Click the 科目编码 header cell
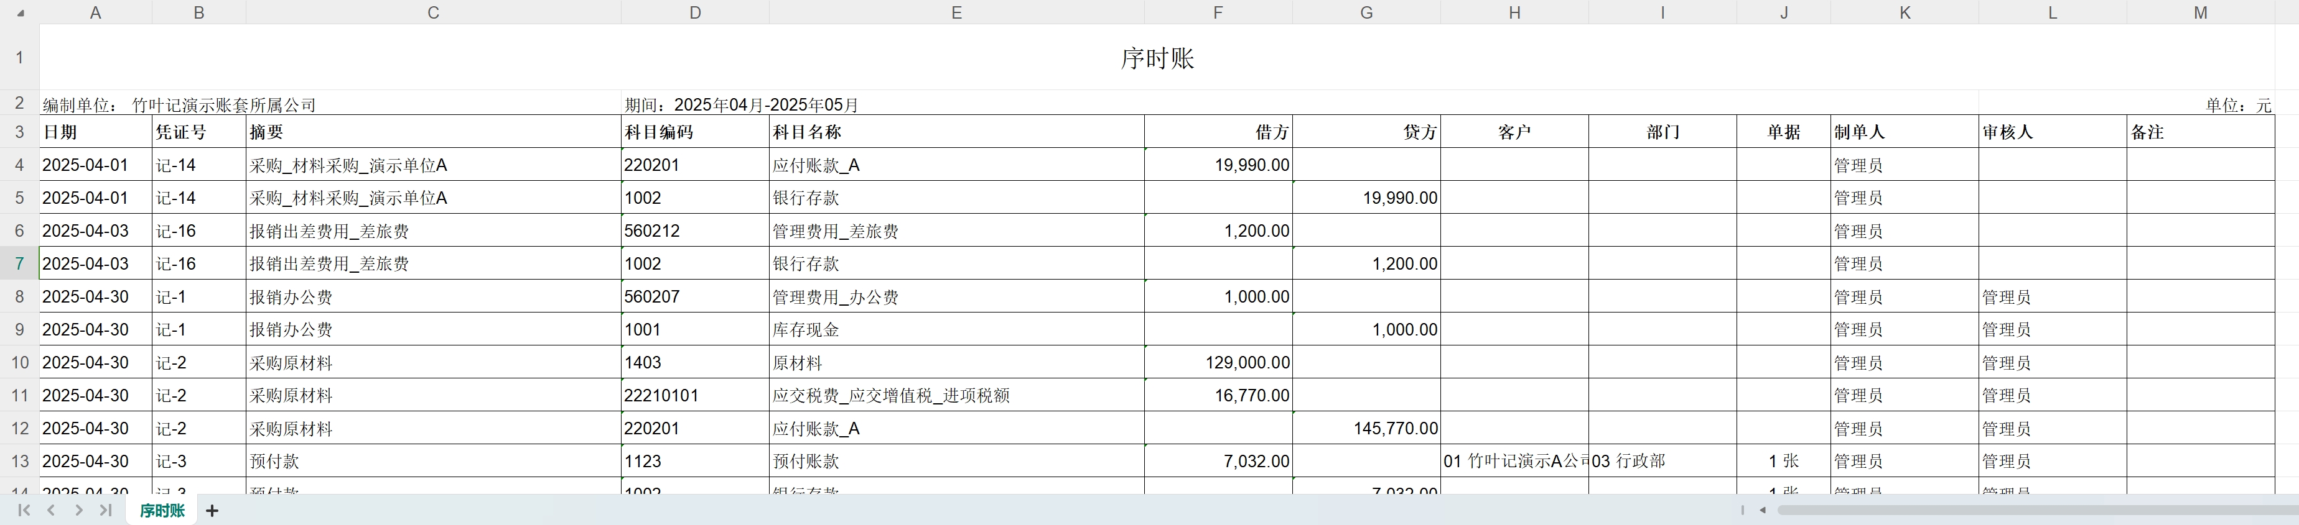This screenshot has width=2299, height=525. pyautogui.click(x=694, y=132)
